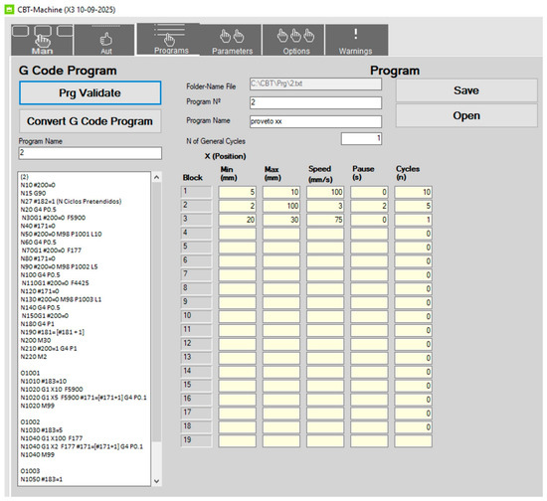Click the line N190 #181=[#181 + 1]
This screenshot has width=547, height=501.
53,332
